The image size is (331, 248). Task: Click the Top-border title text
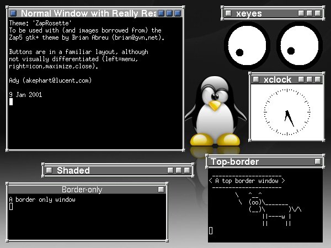tap(235, 161)
